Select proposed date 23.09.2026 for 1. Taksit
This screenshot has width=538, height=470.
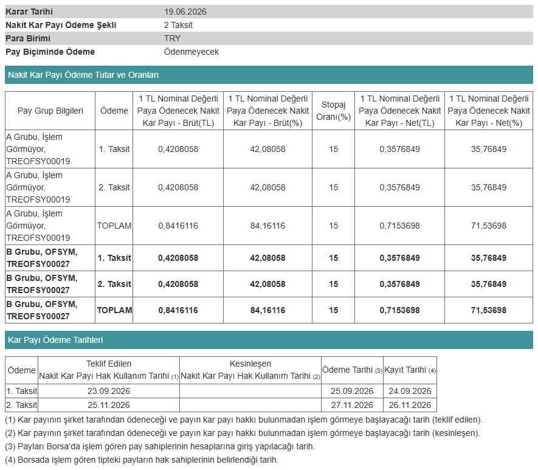[109, 391]
